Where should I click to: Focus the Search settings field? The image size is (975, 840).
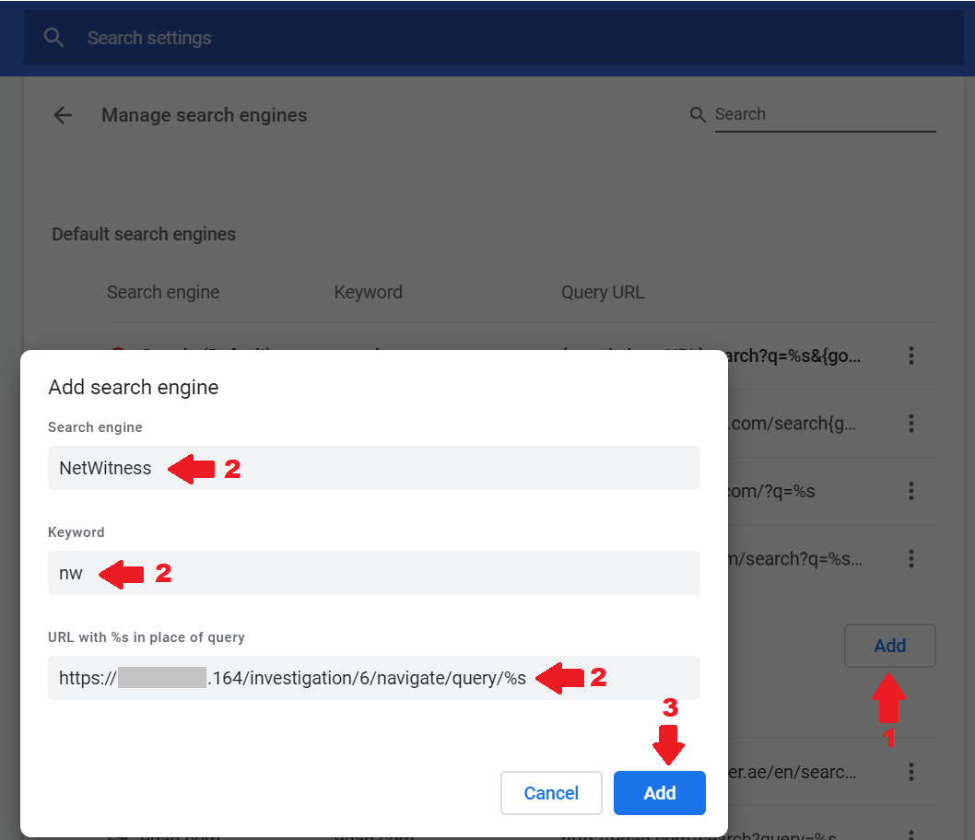(494, 38)
